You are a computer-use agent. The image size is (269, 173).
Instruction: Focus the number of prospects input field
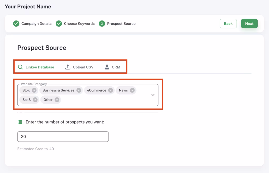63,137
